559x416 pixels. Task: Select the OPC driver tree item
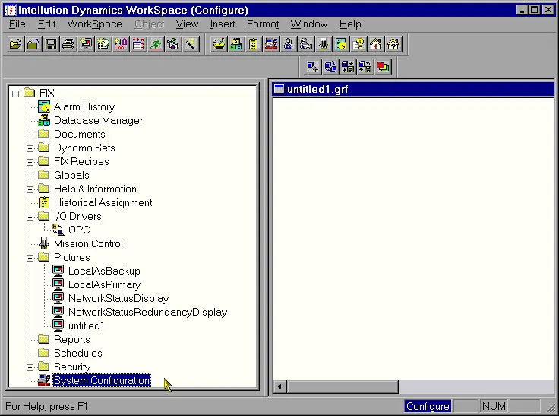point(79,230)
